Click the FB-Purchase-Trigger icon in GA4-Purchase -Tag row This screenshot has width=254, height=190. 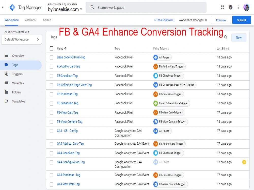(155, 175)
